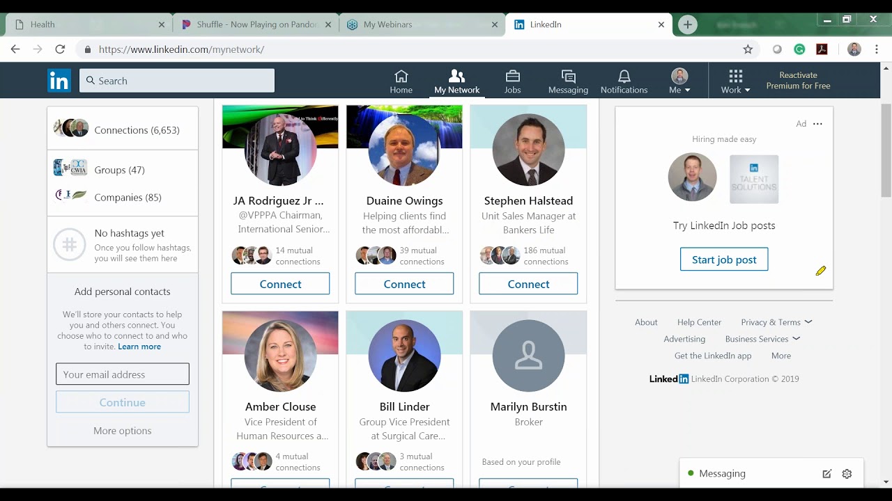Open the Home navigation icon
Viewport: 892px width, 501px height.
point(401,81)
